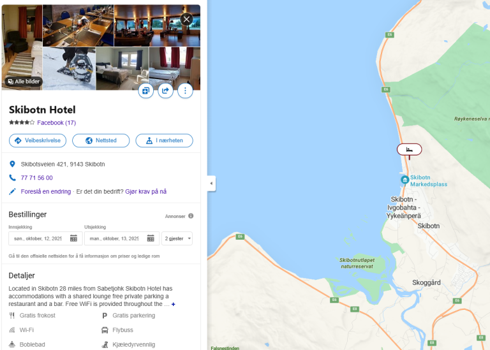Screen dimensions: 490x350
Task: Open the check-out calendar icon
Action: 151,238
